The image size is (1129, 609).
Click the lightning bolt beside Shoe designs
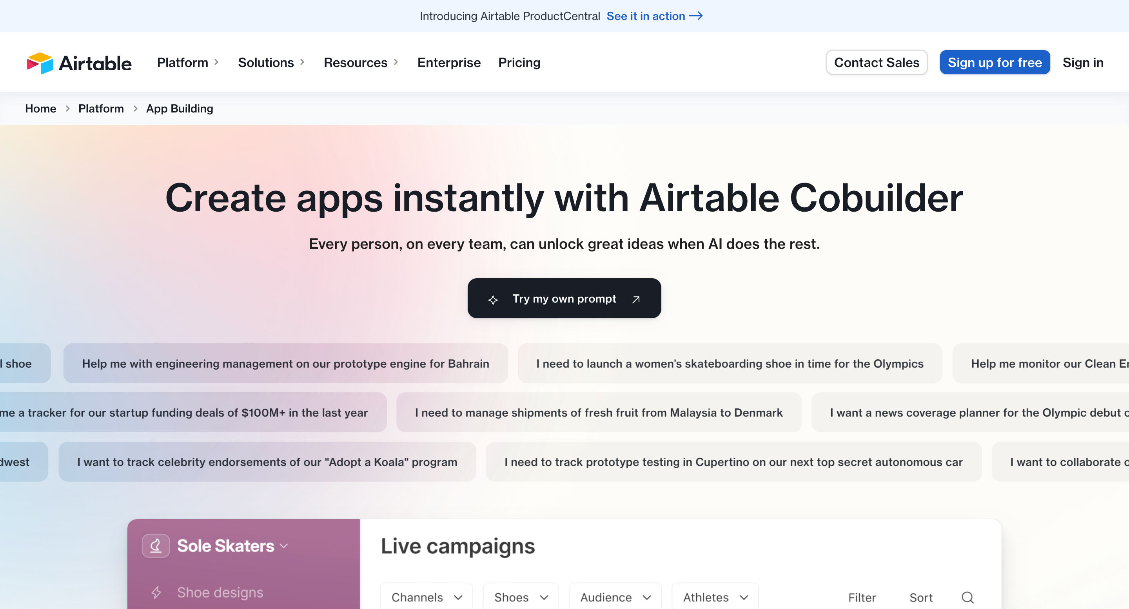click(x=156, y=593)
